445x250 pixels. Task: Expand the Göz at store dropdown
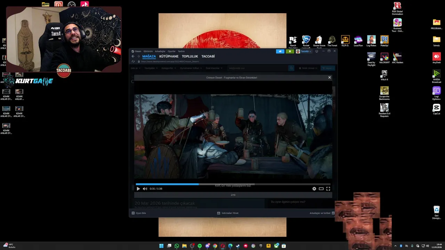(x=136, y=68)
